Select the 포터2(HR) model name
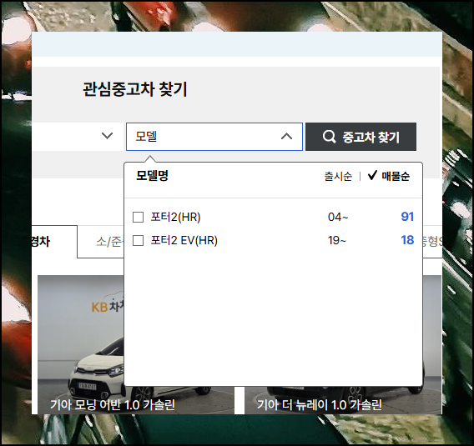The height and width of the screenshot is (446, 474). tap(175, 217)
